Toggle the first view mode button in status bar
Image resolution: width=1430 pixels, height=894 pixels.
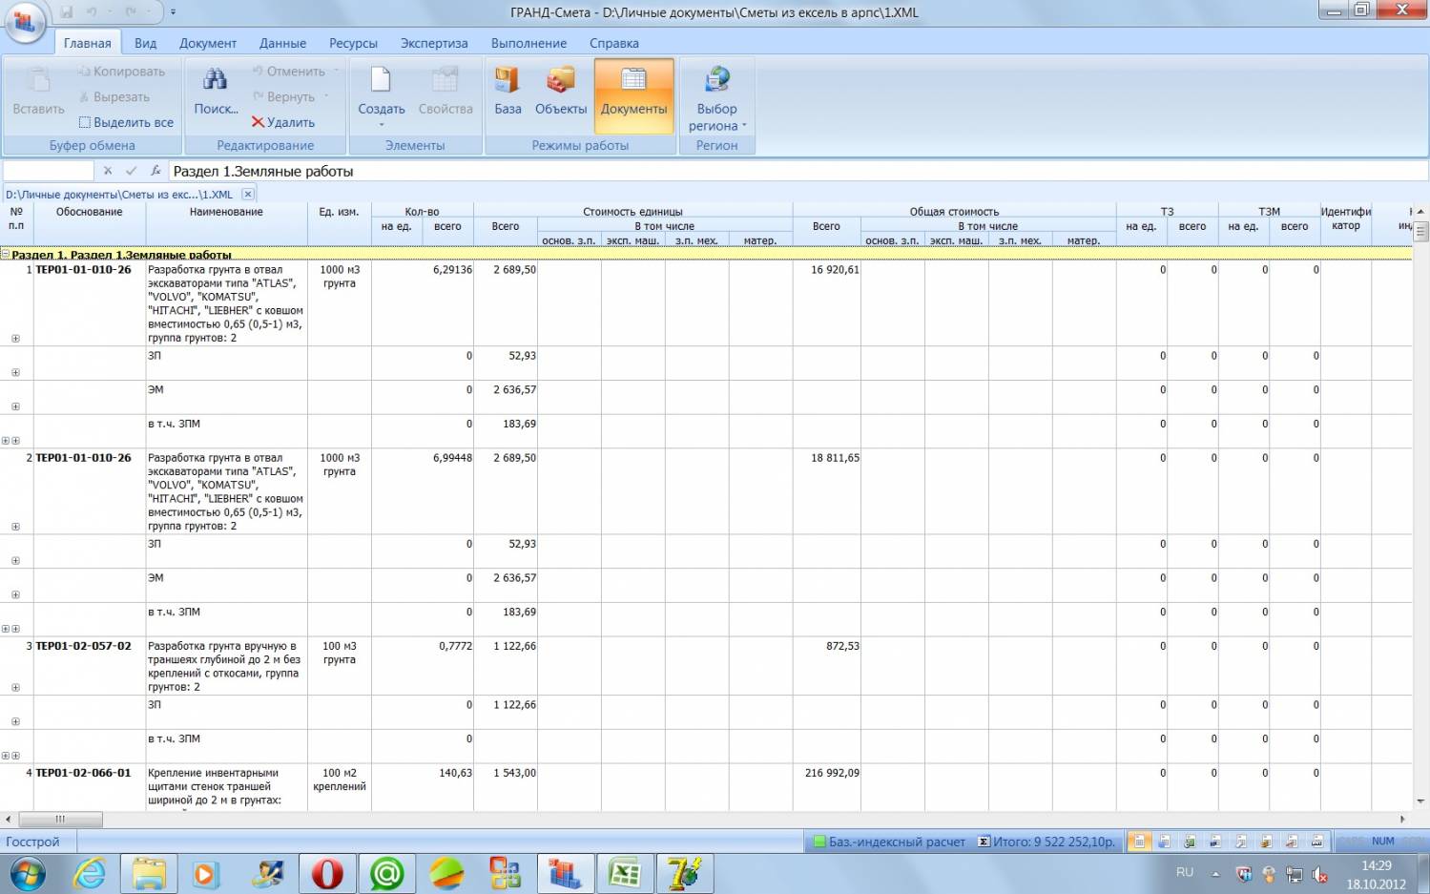point(1138,842)
